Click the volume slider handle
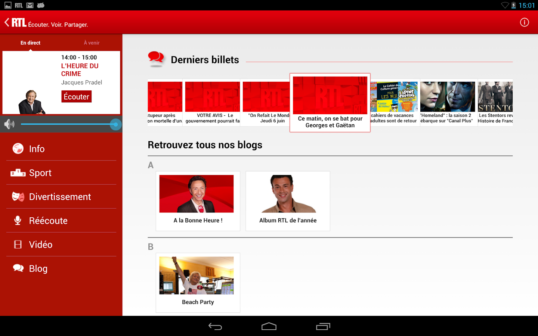538x336 pixels. point(116,124)
